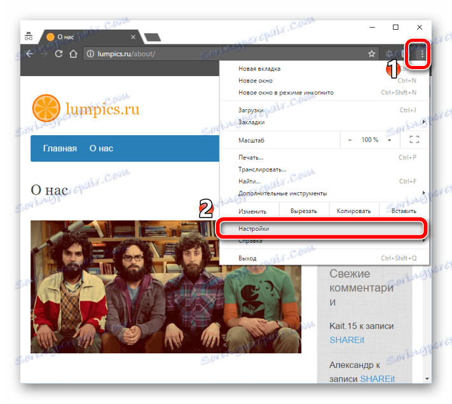Click 'Копировать' in the edit row
The height and width of the screenshot is (404, 452).
click(353, 211)
